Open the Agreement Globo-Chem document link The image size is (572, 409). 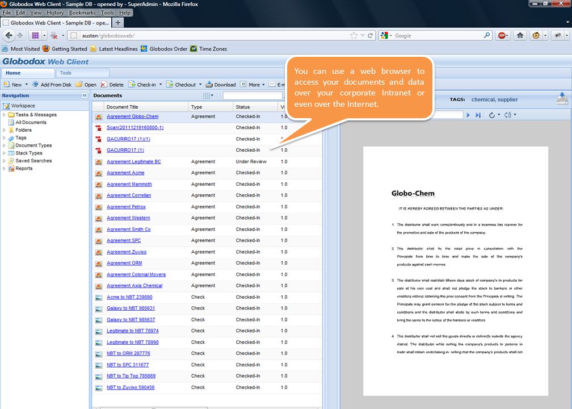coord(132,116)
